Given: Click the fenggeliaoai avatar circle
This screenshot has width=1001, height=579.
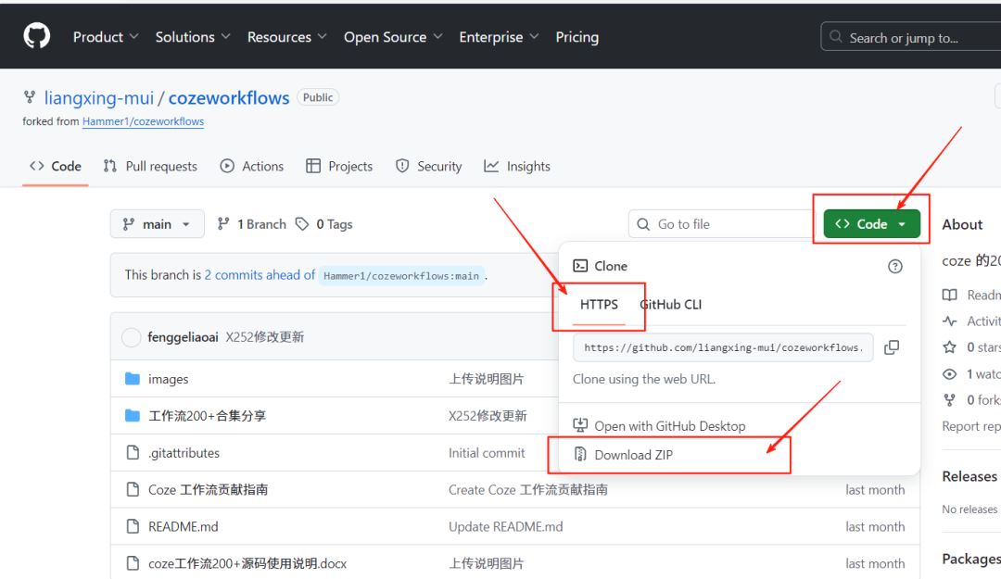Looking at the screenshot, I should 131,337.
